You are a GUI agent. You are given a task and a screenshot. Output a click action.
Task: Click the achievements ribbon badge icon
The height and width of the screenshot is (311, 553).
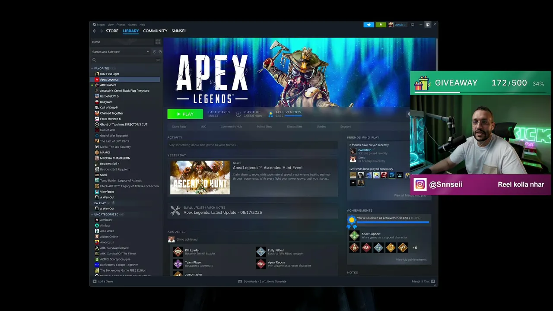[x=352, y=222]
